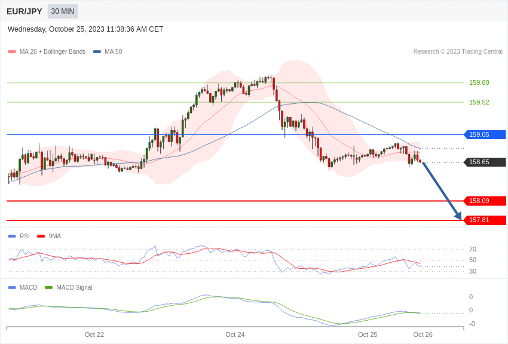Click the MA 50 legend label
508x344 pixels.
pyautogui.click(x=114, y=51)
